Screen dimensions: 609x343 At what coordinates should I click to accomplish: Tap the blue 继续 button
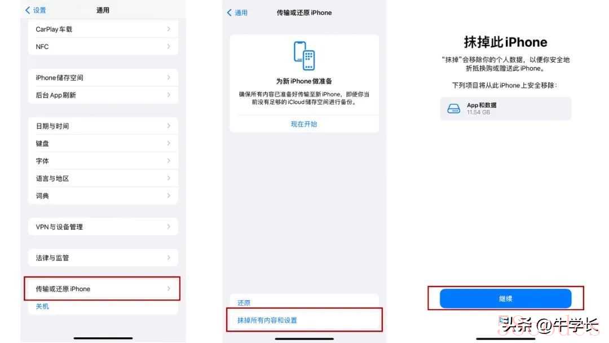tap(505, 298)
